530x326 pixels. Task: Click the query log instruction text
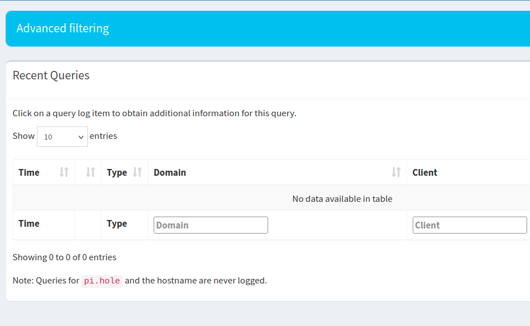tap(154, 113)
